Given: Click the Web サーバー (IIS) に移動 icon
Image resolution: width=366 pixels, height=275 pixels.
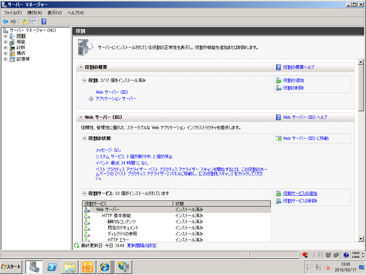Looking at the screenshot, I should 279,138.
